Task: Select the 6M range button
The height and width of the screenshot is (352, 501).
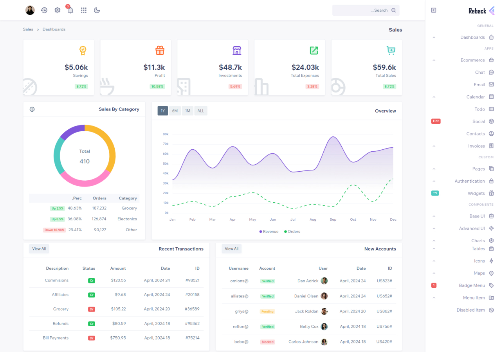Action: pyautogui.click(x=175, y=111)
